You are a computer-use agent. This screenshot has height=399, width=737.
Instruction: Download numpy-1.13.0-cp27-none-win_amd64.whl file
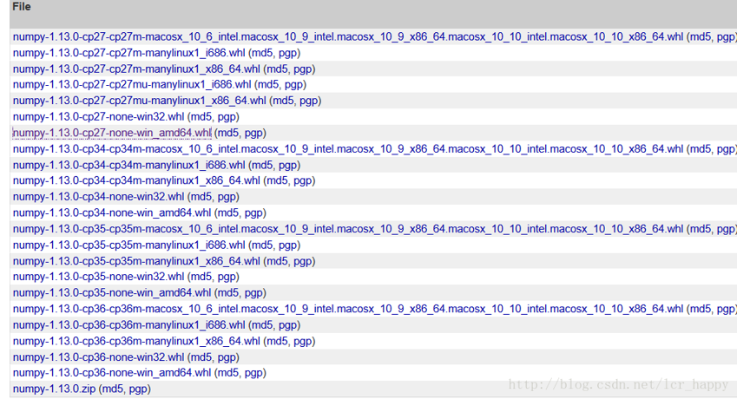(111, 133)
